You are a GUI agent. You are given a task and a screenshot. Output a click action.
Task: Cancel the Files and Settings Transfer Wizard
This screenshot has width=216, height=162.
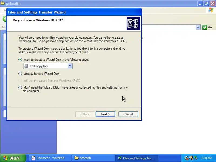(128, 114)
